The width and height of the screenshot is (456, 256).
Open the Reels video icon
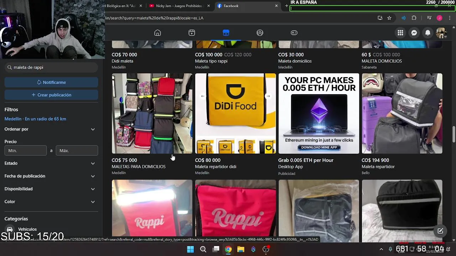(x=192, y=33)
